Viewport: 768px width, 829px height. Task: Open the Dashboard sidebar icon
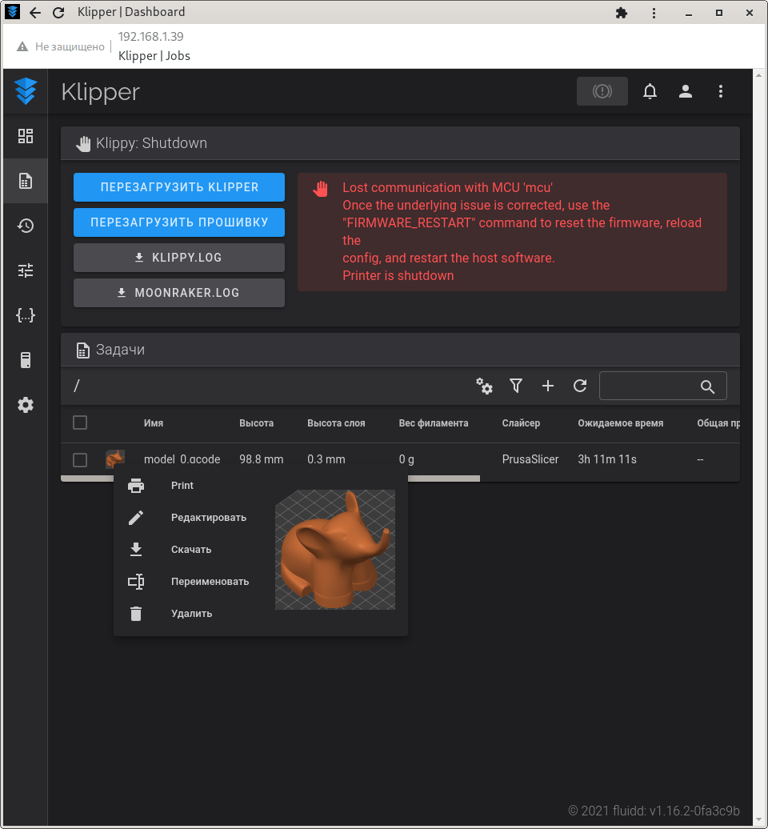[x=26, y=136]
